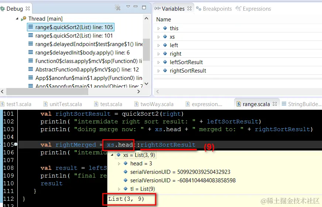
Task: Click the Variables scroll left arrow
Action: point(158,91)
